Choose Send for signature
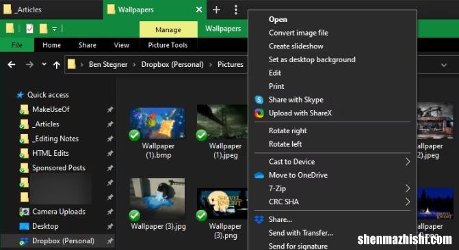459x250 pixels. tap(298, 246)
